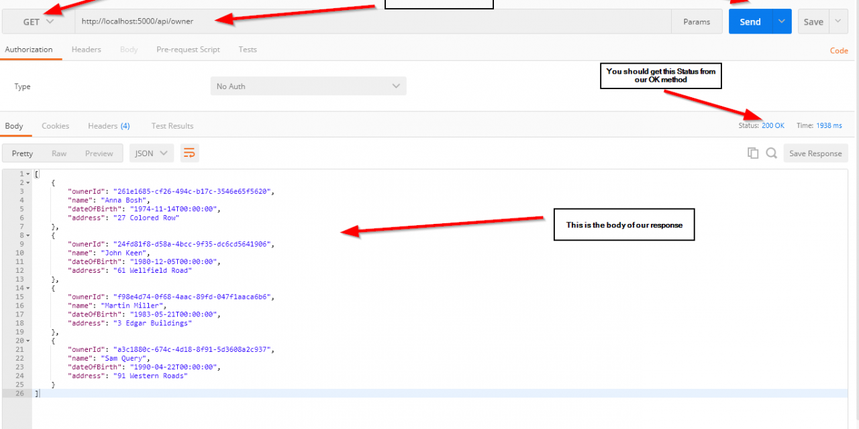Click the Save Response button
Screen dimensions: 859x429
pos(815,154)
